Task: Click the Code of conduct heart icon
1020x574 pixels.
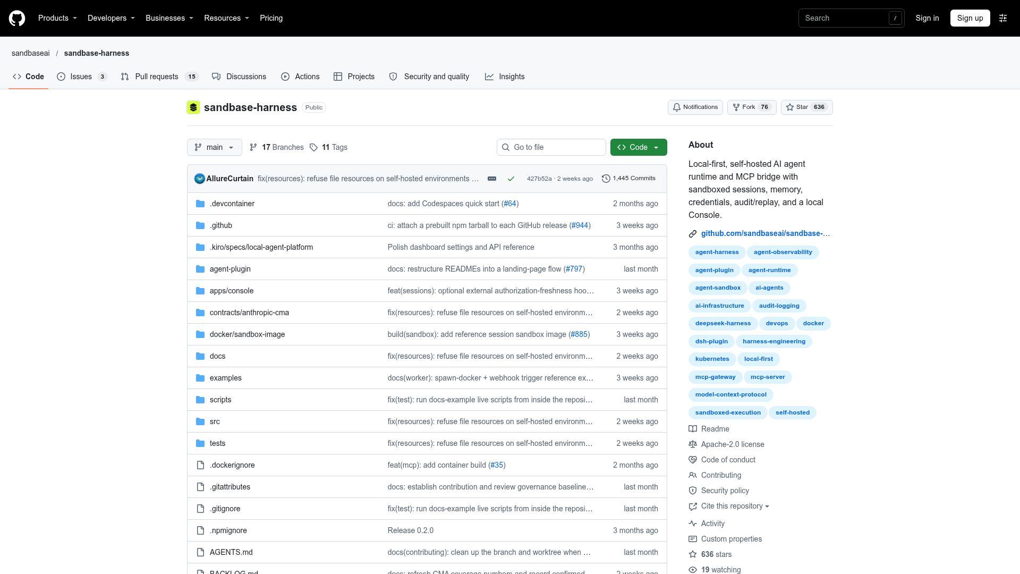Action: [x=693, y=460]
